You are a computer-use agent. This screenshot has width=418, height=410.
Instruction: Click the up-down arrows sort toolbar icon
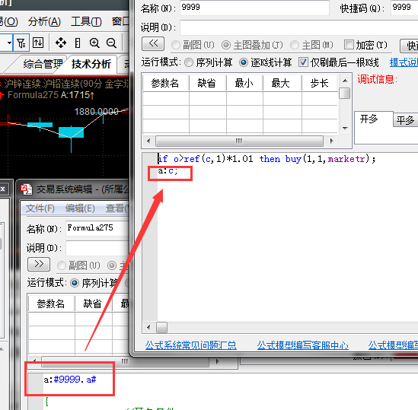[x=38, y=43]
